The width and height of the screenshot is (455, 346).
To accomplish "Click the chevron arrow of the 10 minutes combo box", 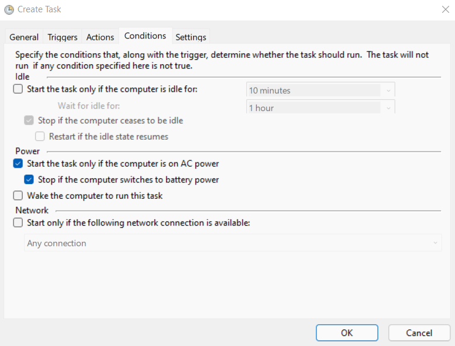I will tap(388, 91).
